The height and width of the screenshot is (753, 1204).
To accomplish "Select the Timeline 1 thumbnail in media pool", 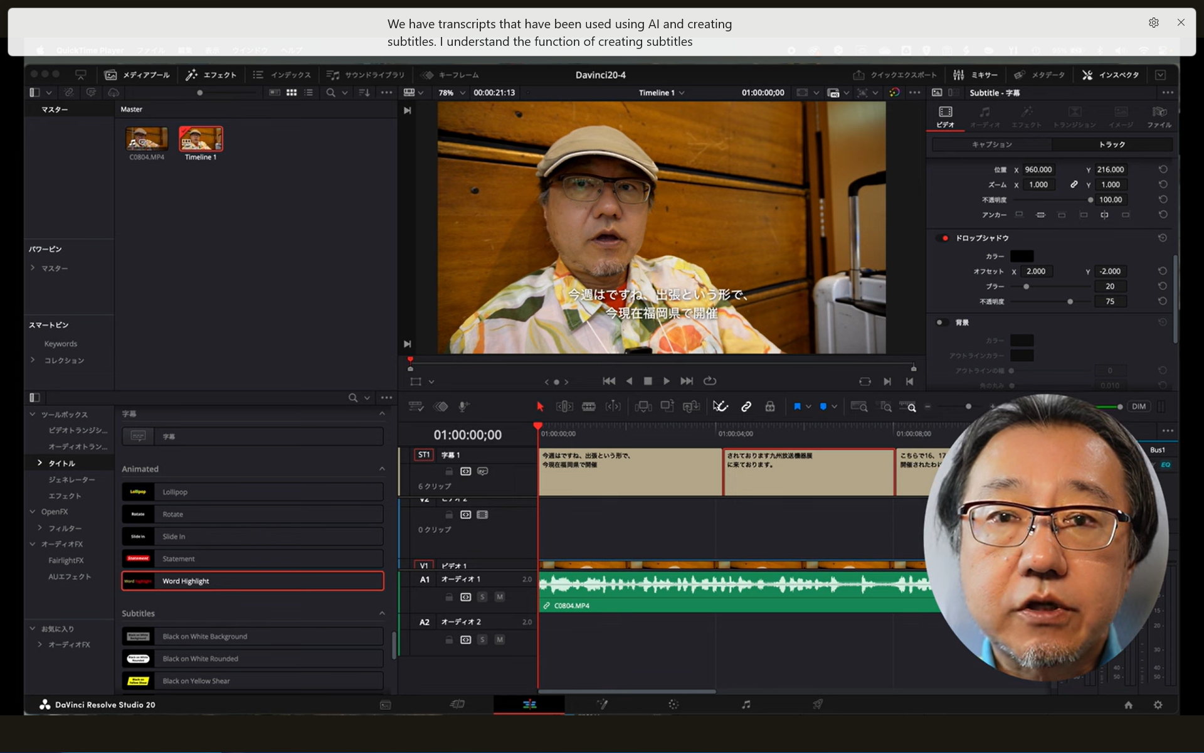I will (201, 139).
